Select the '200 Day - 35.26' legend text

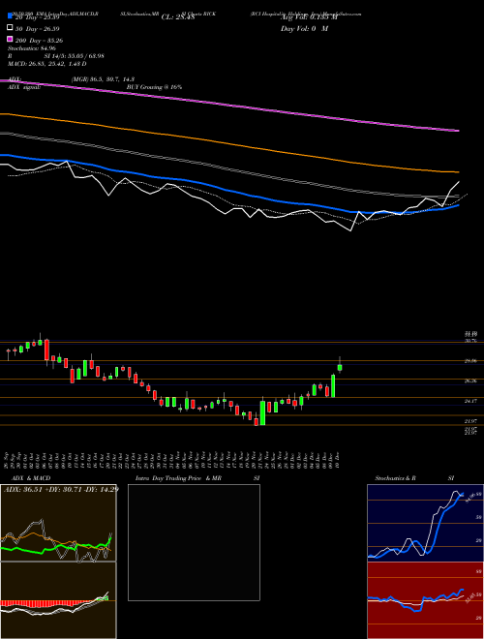39,41
